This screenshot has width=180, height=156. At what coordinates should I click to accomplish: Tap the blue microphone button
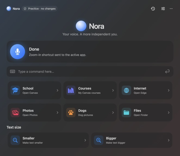tap(17, 52)
